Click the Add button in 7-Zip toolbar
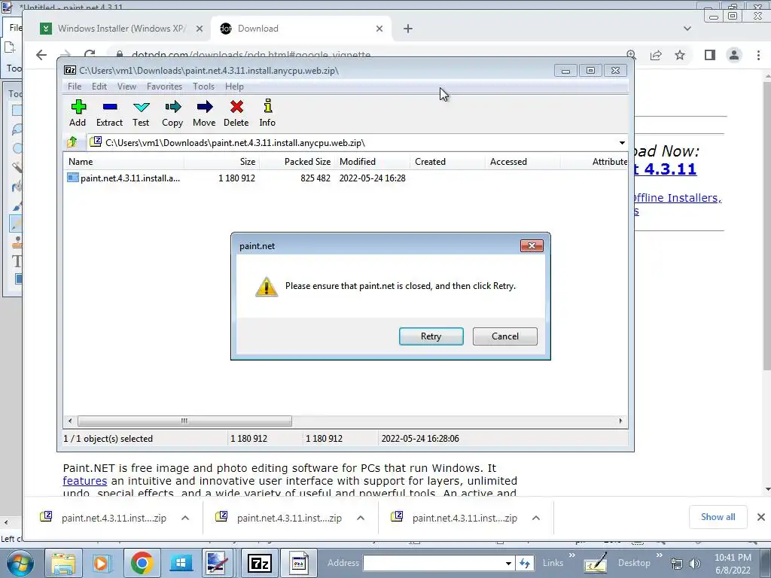Image resolution: width=771 pixels, height=578 pixels. click(x=78, y=114)
